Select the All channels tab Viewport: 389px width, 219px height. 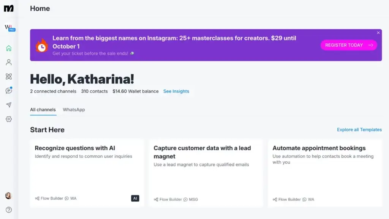(x=43, y=110)
